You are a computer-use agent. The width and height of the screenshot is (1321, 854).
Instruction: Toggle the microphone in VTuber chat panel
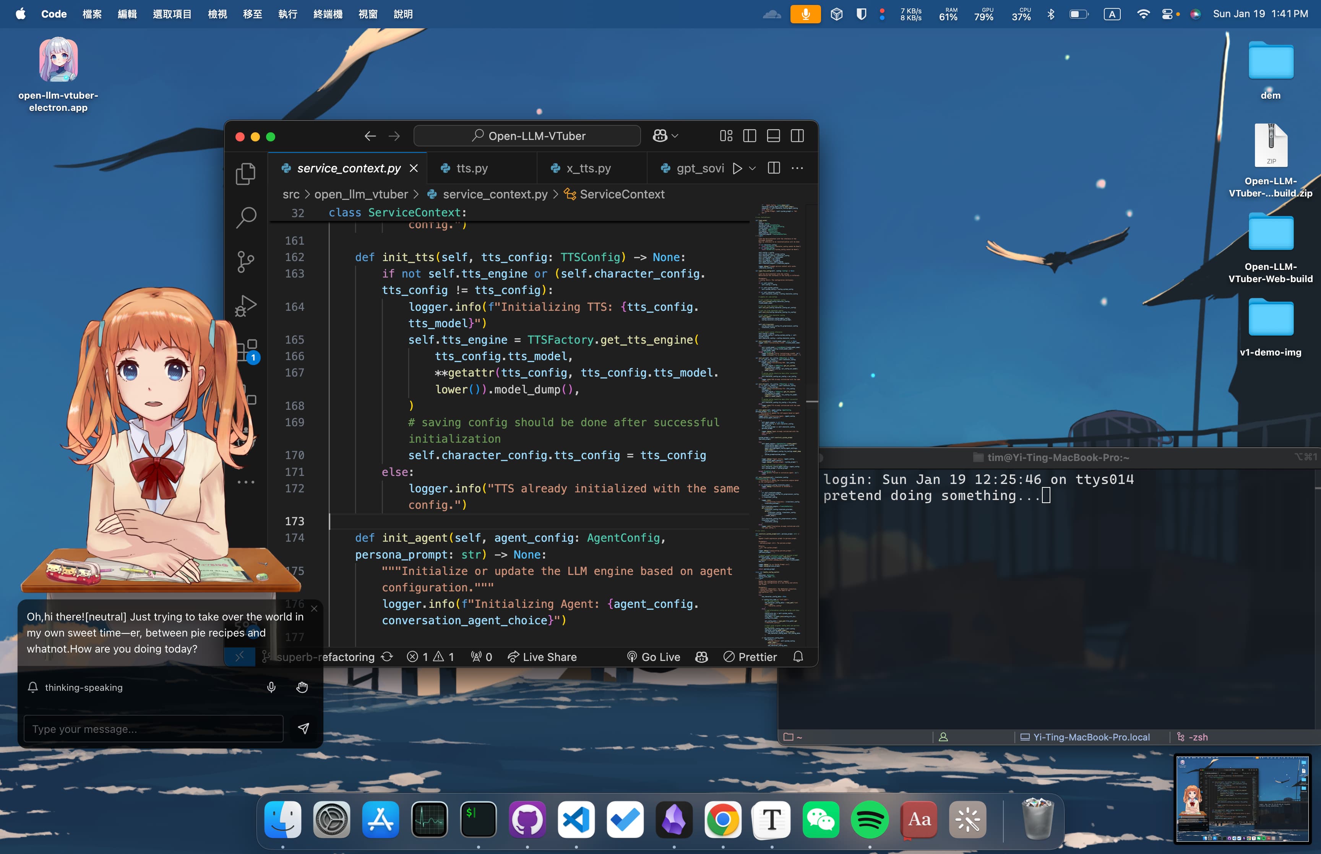pyautogui.click(x=271, y=688)
